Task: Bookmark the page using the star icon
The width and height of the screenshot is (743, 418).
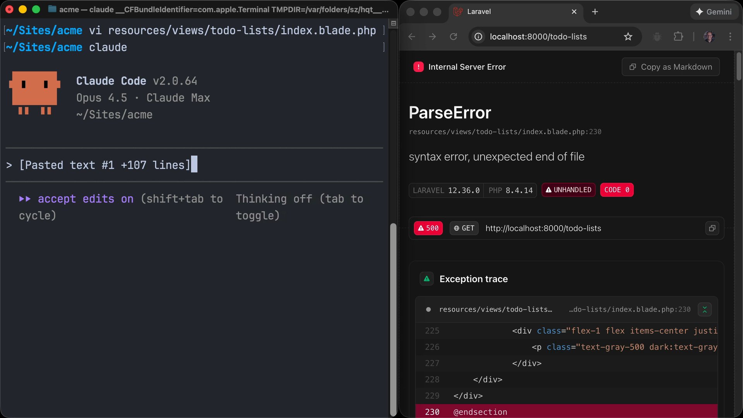Action: click(628, 36)
